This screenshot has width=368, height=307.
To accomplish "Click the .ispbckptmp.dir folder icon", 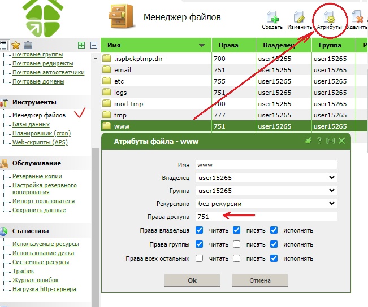I will [106, 58].
